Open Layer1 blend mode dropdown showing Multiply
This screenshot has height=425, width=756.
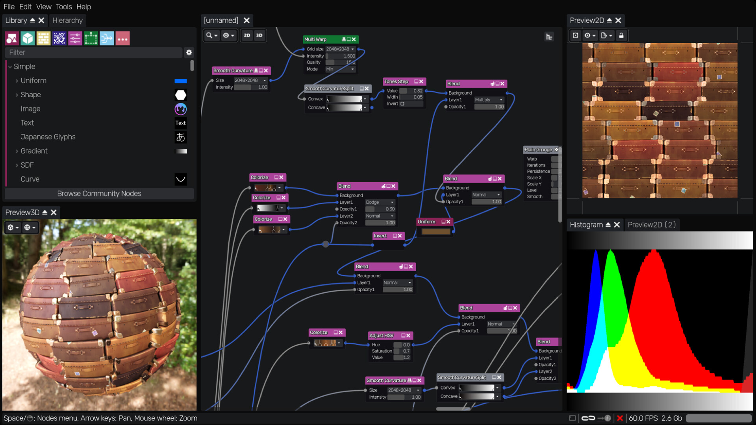point(489,100)
